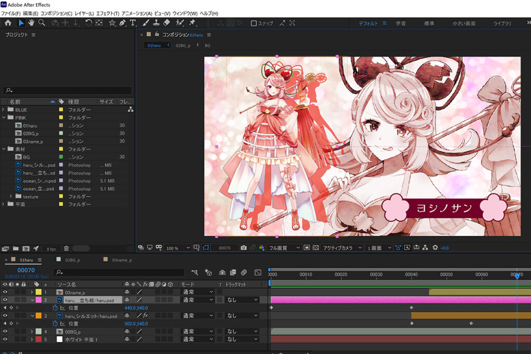This screenshot has height=354, width=531.
Task: Open the アクティブカメラ view dropdown
Action: [x=342, y=248]
